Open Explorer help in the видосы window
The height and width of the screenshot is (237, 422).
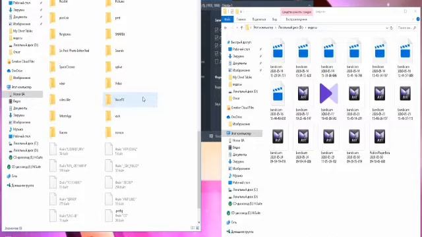(418, 19)
